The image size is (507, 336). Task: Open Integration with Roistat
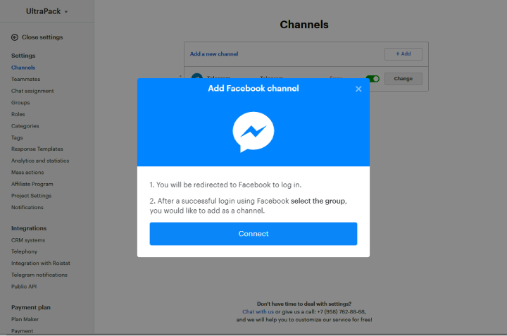point(41,263)
